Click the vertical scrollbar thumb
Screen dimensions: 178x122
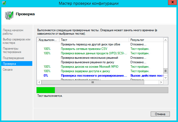click(x=165, y=71)
